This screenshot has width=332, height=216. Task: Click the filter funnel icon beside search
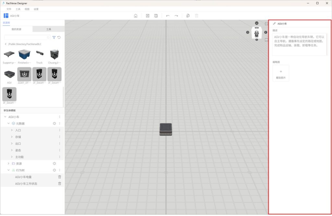click(54, 38)
